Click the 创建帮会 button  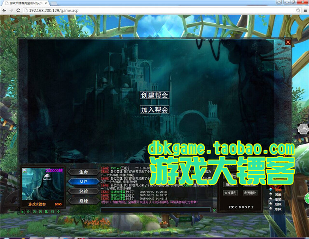click(154, 95)
